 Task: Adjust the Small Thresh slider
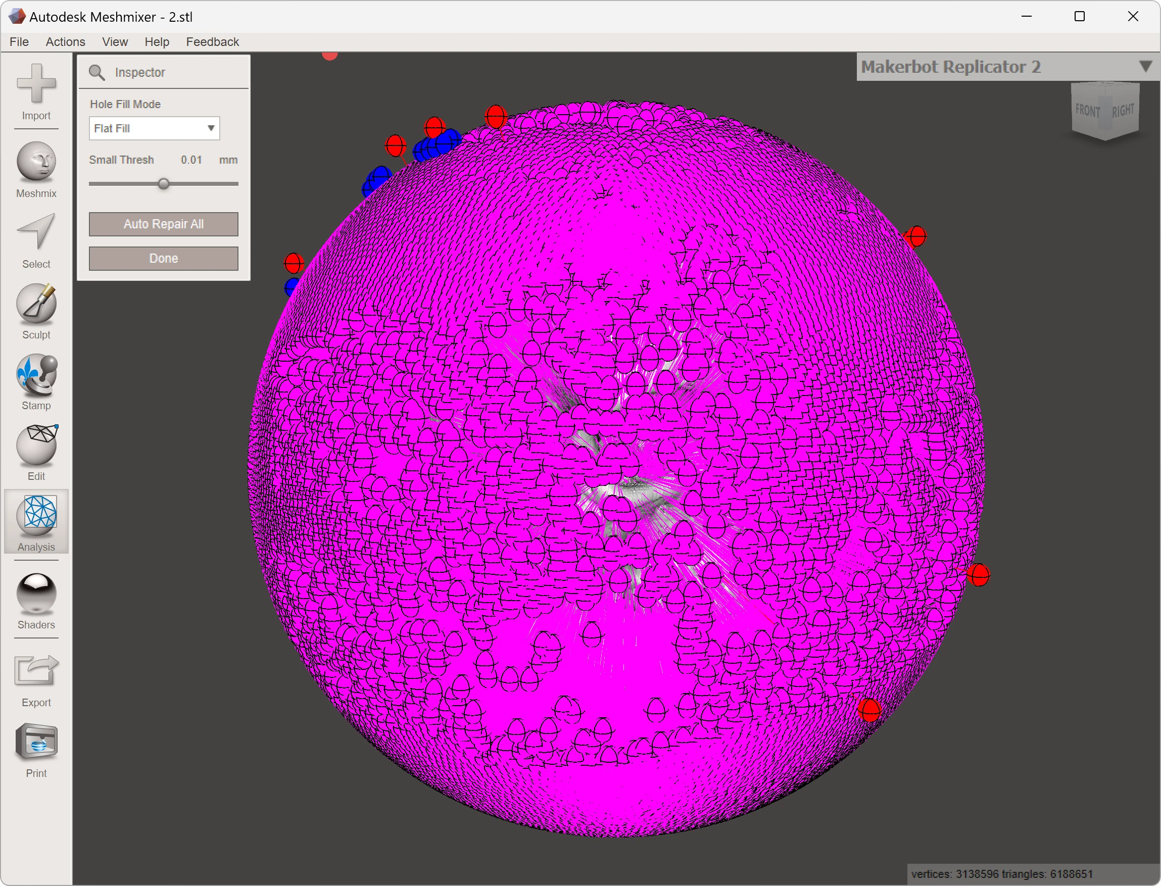tap(164, 183)
